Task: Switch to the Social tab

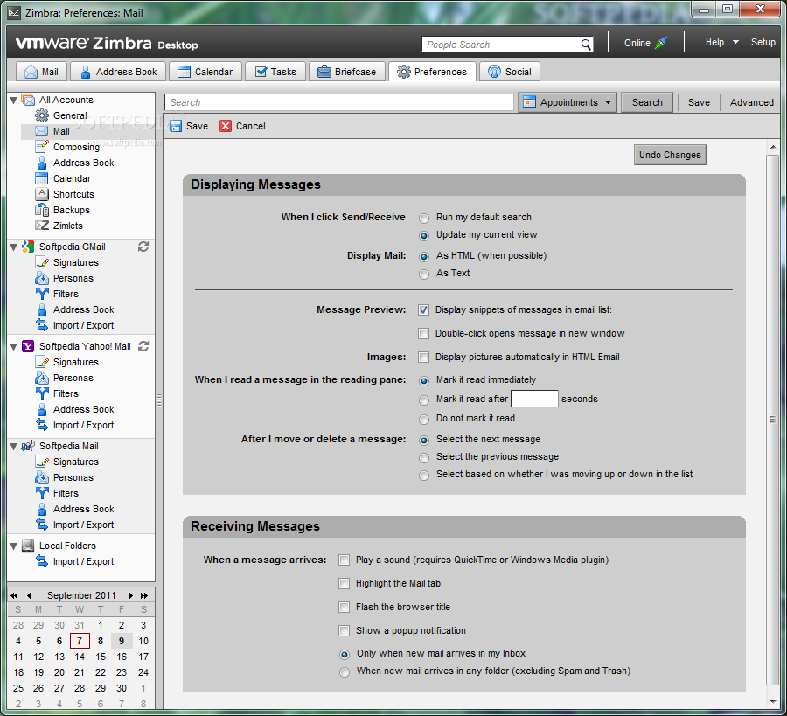Action: pyautogui.click(x=510, y=72)
